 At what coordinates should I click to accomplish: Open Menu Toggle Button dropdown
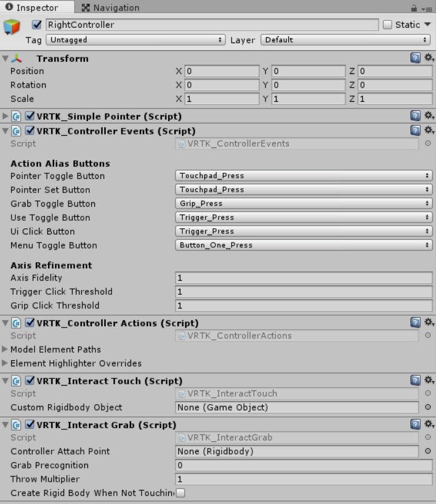304,245
